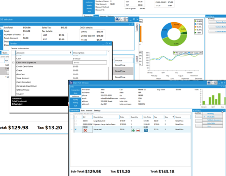Open the Transaction tab in Main POS Window
This screenshot has height=176, width=226.
pos(75,110)
